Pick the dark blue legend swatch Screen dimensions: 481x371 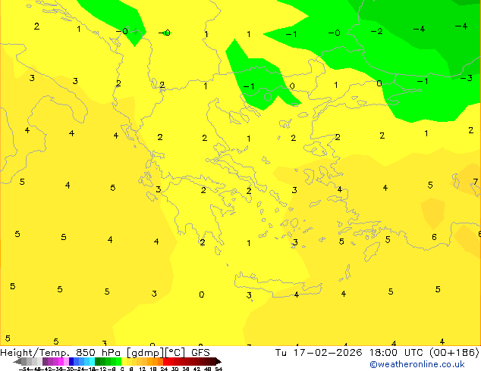tap(71, 361)
